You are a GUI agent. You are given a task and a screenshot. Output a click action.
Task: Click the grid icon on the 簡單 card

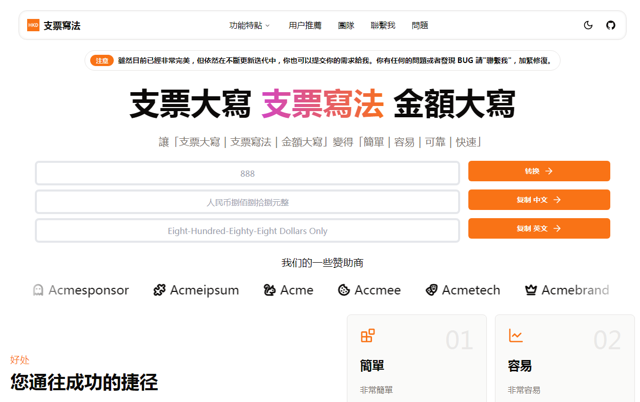367,336
